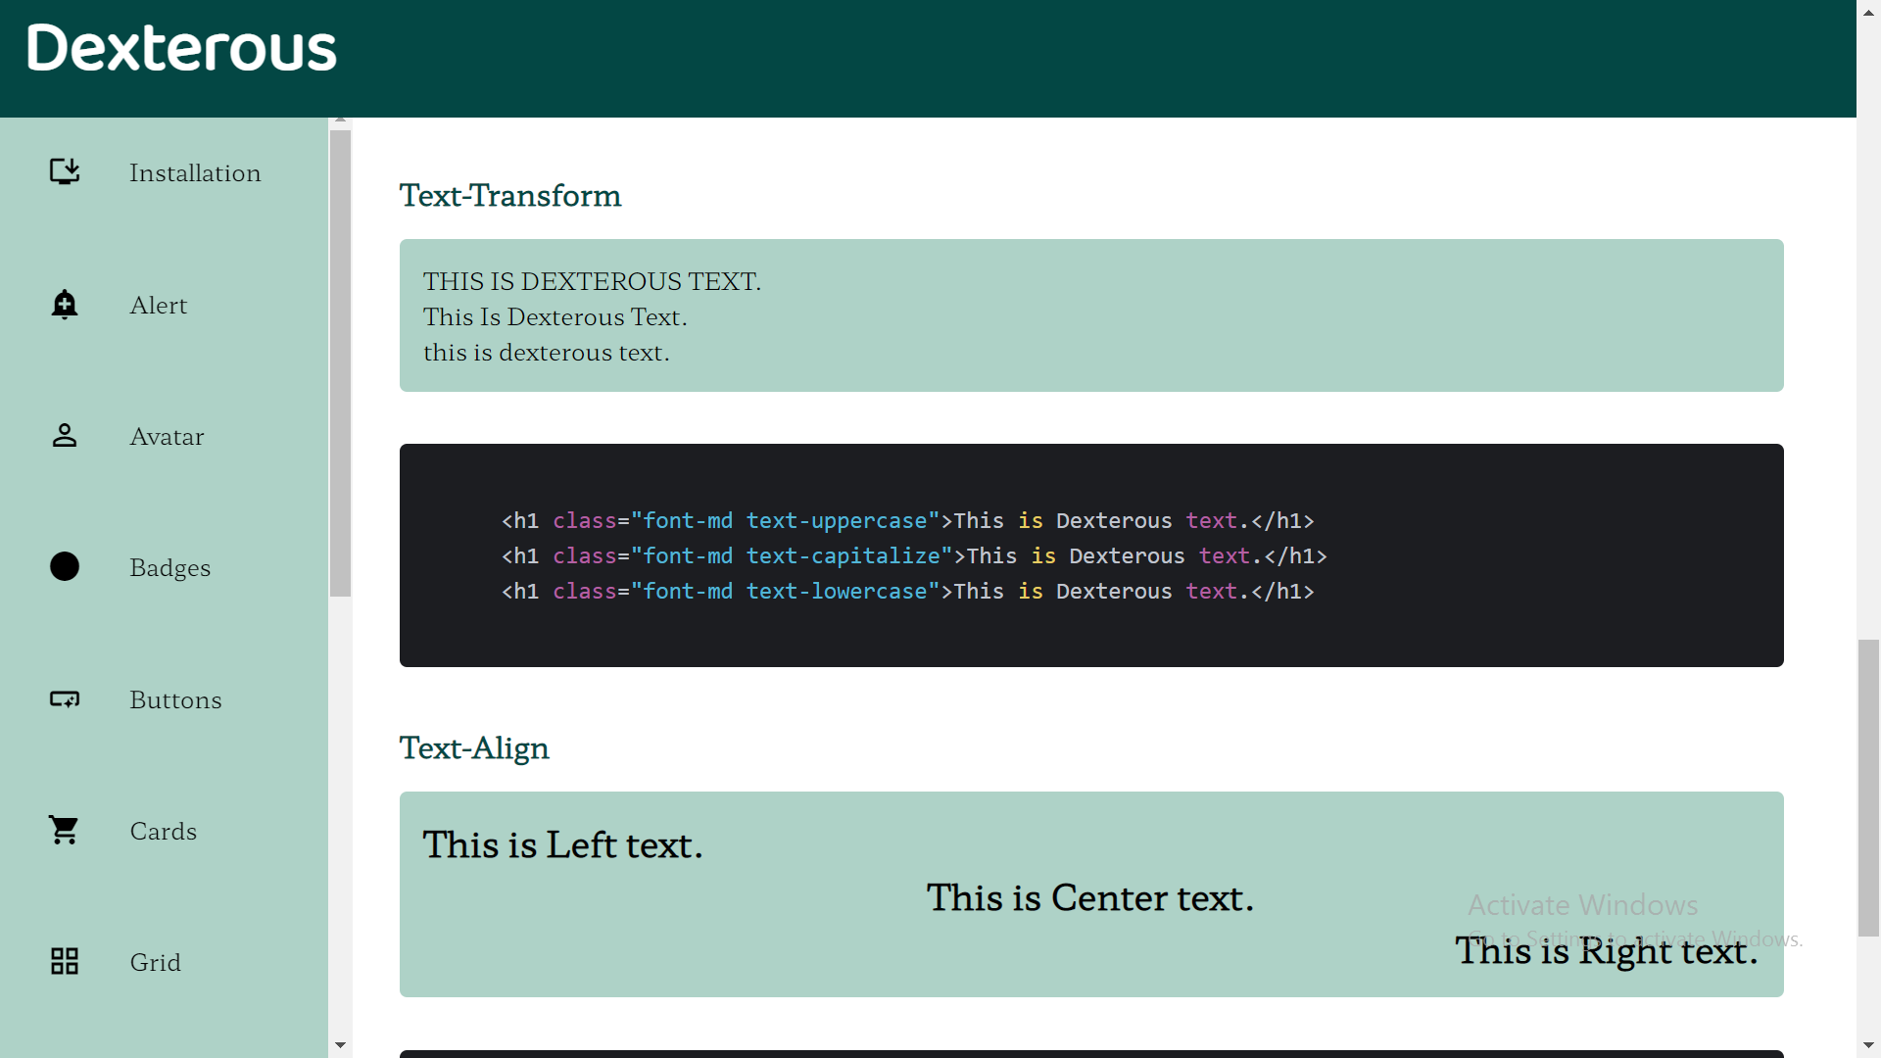This screenshot has width=1881, height=1058.
Task: Click 'This is Right text.' example
Action: point(1607,951)
